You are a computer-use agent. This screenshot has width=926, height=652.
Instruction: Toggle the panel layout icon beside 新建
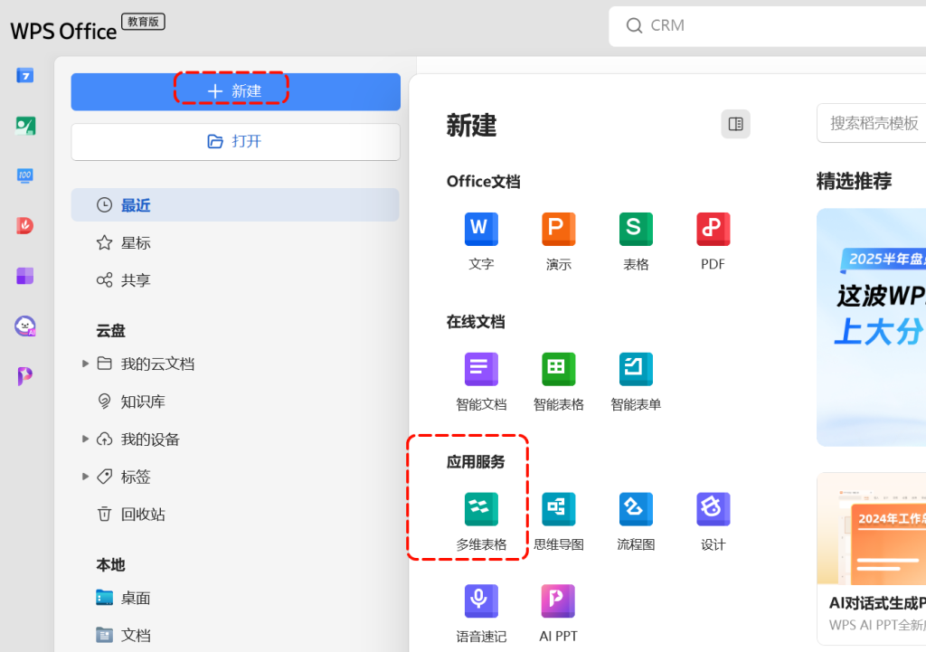(x=736, y=124)
